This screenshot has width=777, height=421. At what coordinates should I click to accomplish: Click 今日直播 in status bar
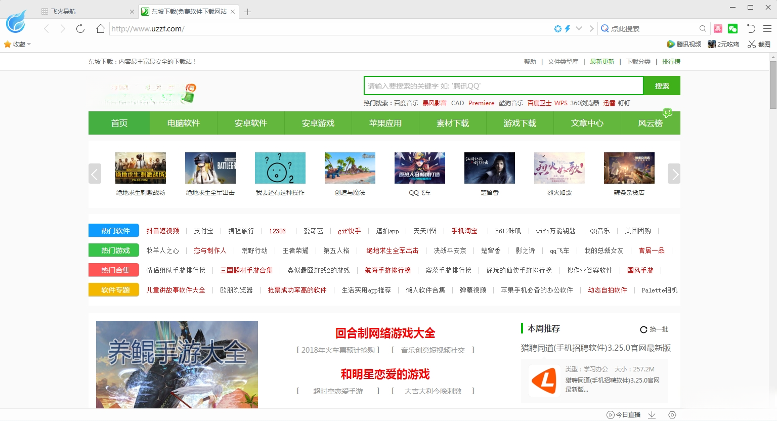pyautogui.click(x=623, y=415)
